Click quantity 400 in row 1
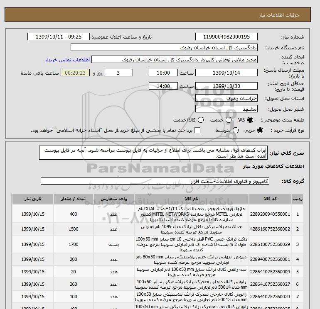Image resolution: width=320 pixels, height=309 pixels. pyautogui.click(x=74, y=214)
